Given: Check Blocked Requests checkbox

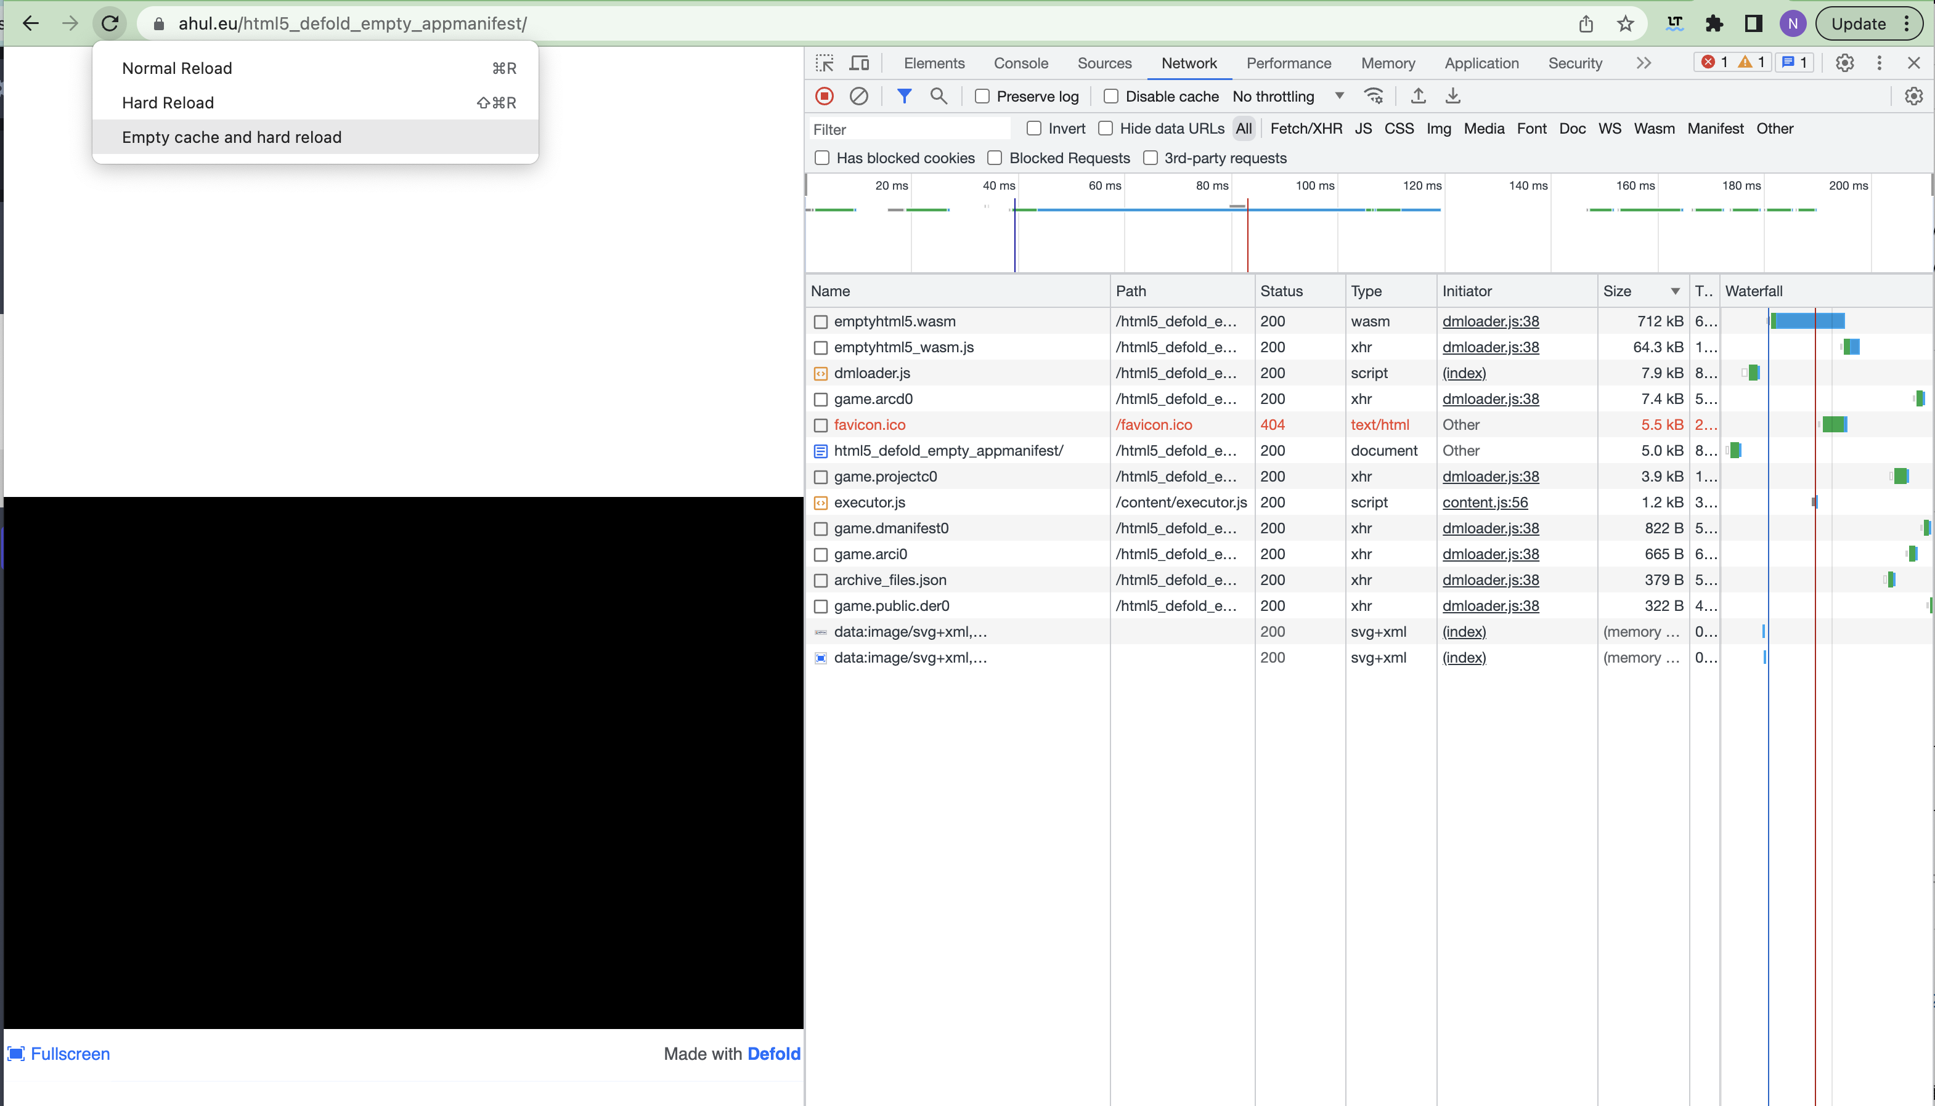Looking at the screenshot, I should click(x=994, y=158).
